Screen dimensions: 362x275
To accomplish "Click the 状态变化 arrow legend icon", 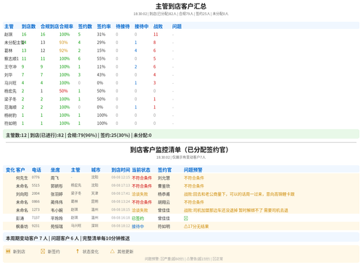I will [x=77, y=251].
